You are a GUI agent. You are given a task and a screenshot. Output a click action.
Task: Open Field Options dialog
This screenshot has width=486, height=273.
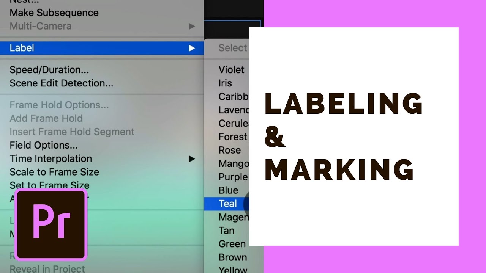[44, 145]
